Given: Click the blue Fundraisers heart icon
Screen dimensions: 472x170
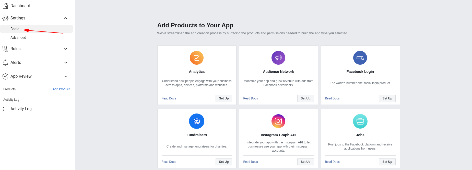Looking at the screenshot, I should (x=197, y=121).
